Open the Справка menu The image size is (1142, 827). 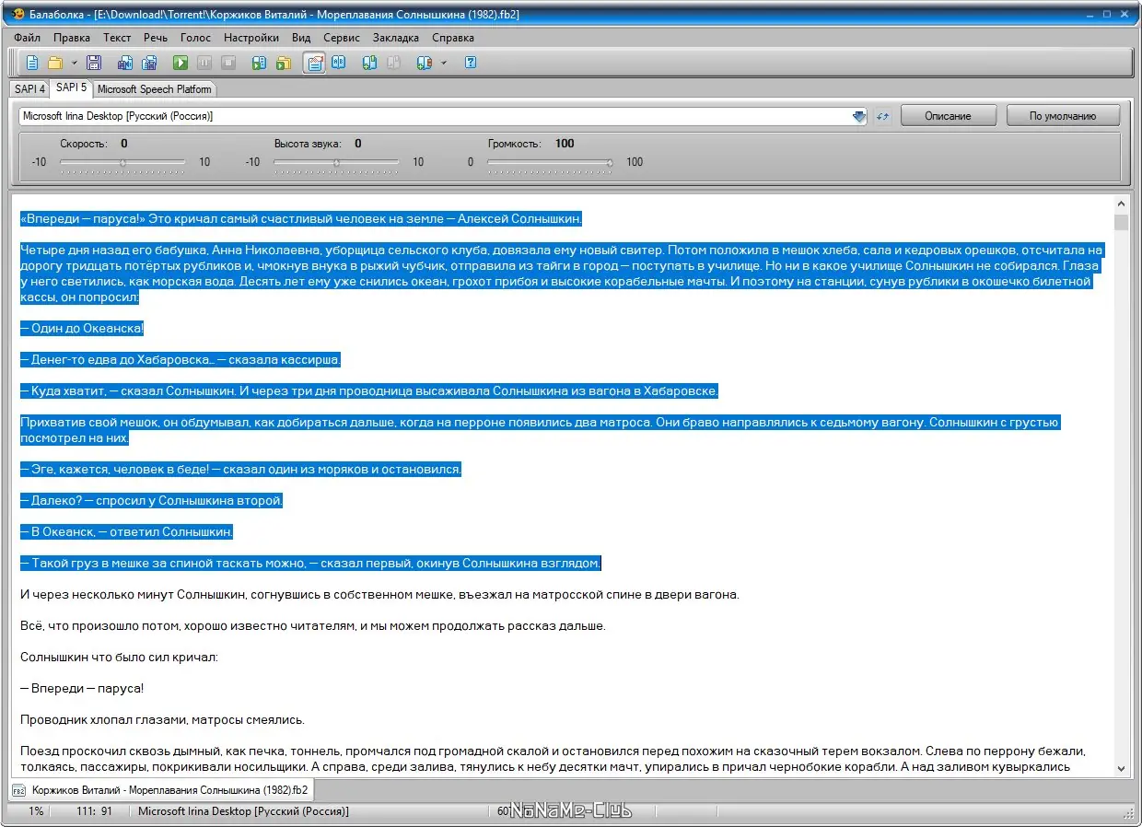click(453, 38)
